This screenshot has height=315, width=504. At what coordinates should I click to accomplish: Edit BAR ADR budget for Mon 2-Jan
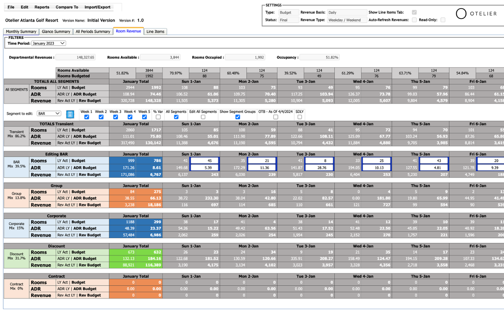(262, 168)
